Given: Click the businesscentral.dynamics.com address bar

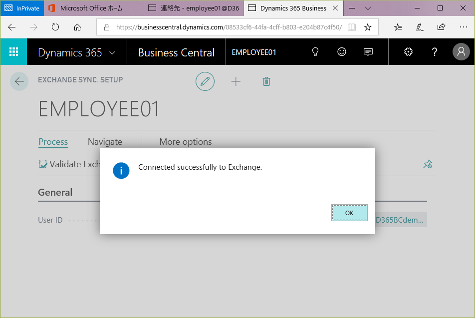Looking at the screenshot, I should click(x=229, y=27).
